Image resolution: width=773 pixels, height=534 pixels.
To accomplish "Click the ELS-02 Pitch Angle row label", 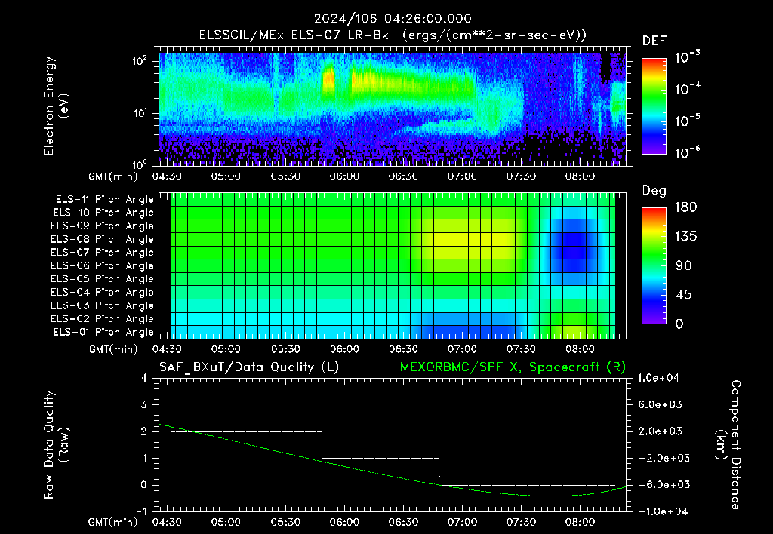I will 103,319.
